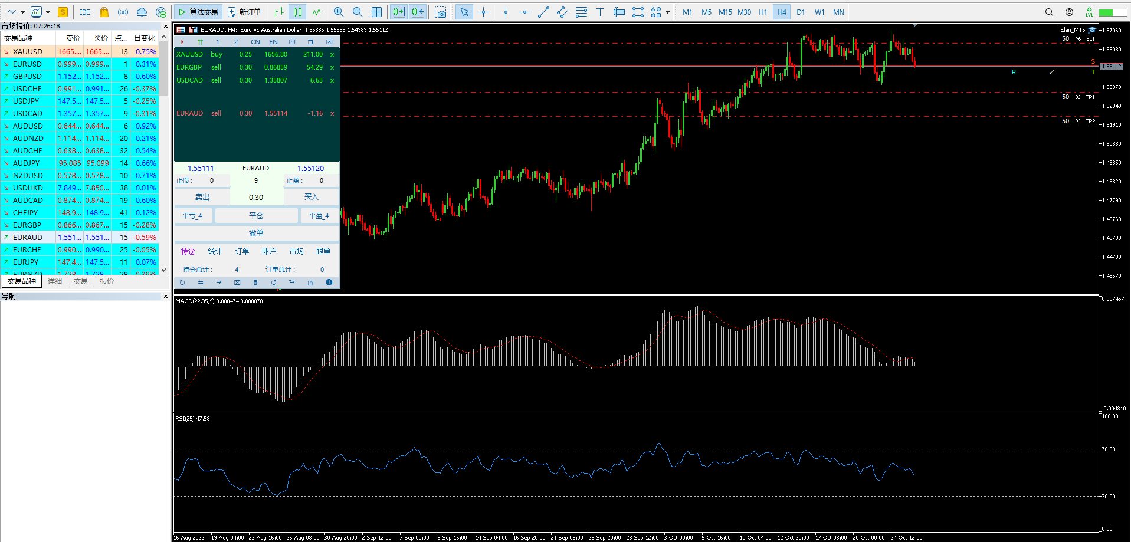
Task: Click the 撤单 cancel orders button
Action: coord(256,232)
